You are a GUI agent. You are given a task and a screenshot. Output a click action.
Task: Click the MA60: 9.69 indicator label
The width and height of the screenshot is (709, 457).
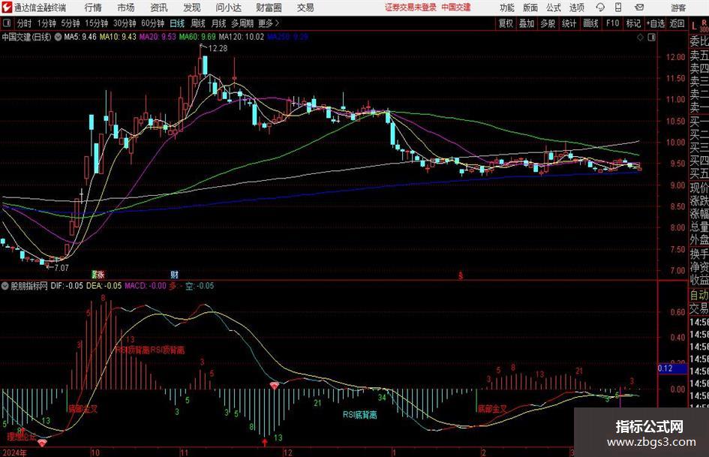(x=197, y=37)
